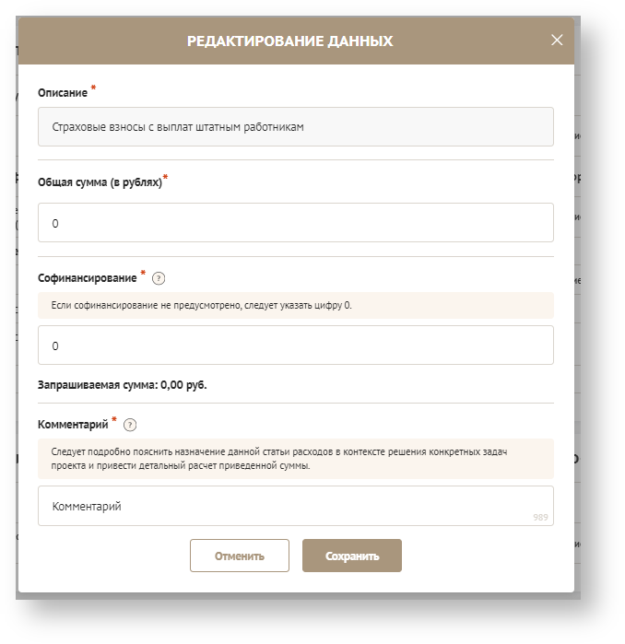Click help icon next to Комментарий
Image resolution: width=625 pixels, height=644 pixels.
130,425
